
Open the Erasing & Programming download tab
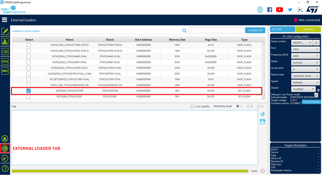(5, 41)
